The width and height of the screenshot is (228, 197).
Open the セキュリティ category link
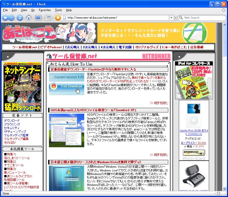tap(12, 128)
